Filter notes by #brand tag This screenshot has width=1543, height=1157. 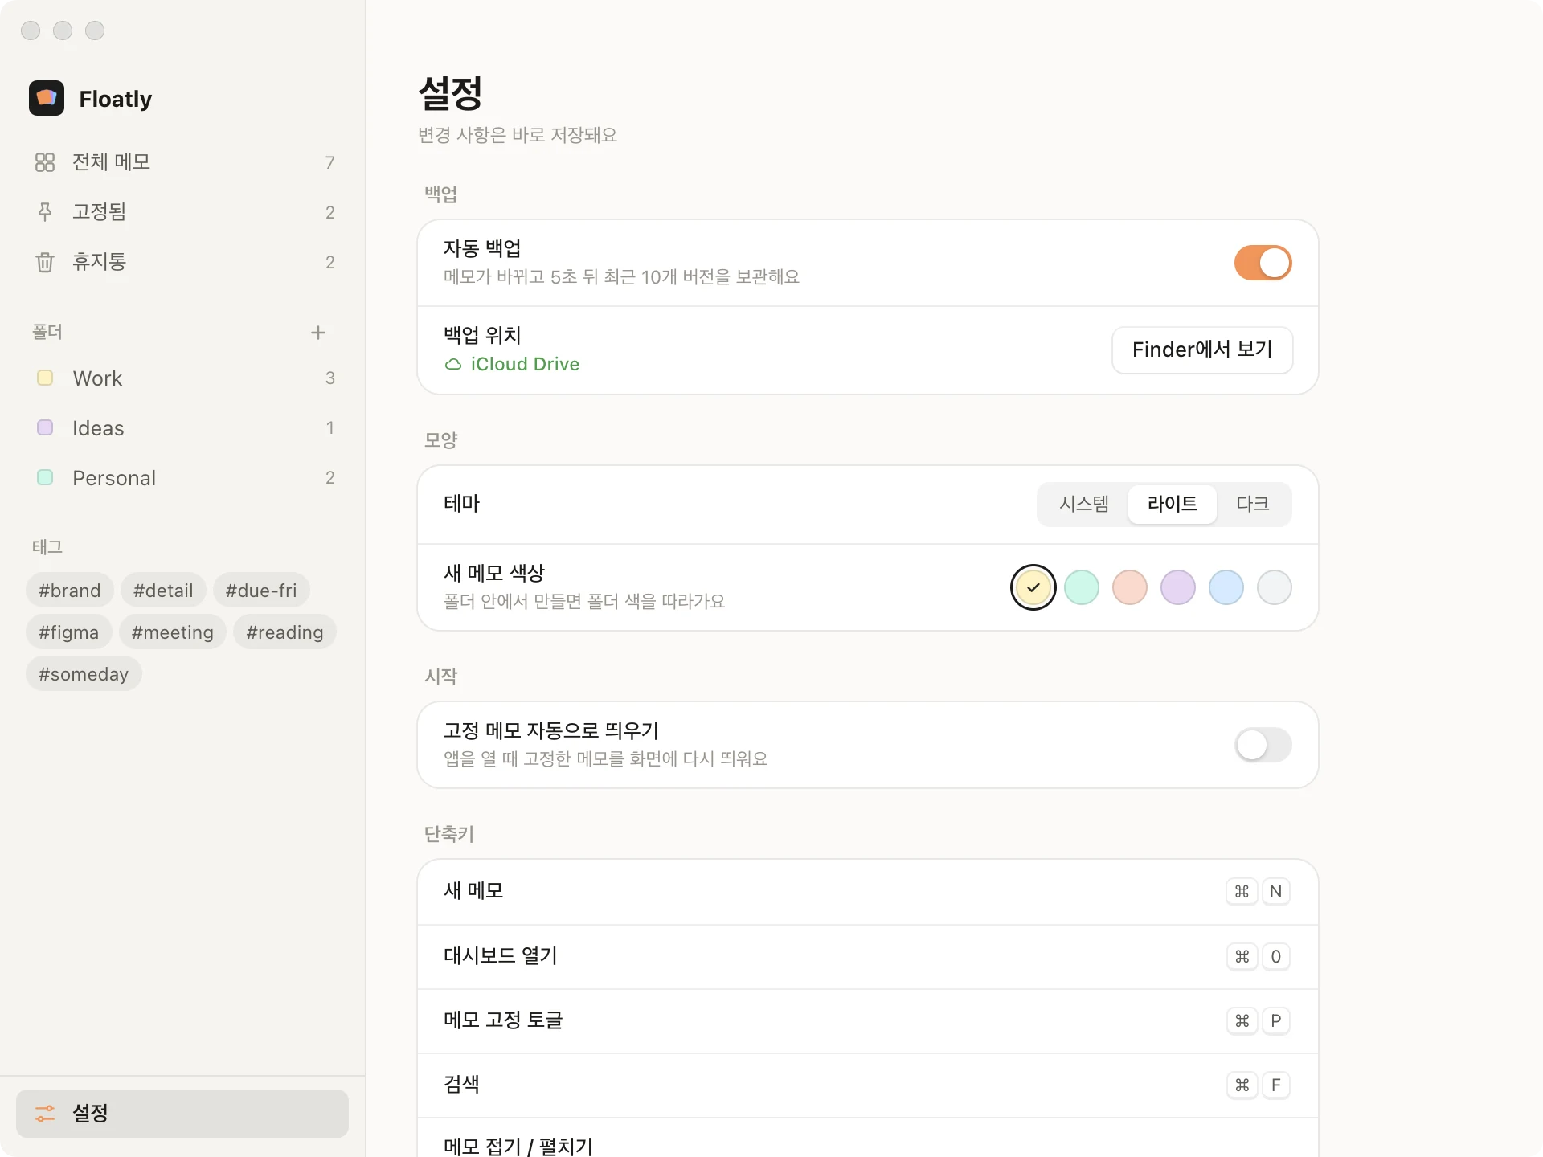tap(70, 591)
